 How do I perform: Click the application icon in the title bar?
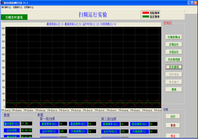(x=2, y=3)
